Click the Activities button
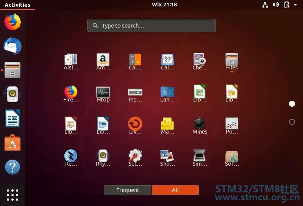 [x=17, y=5]
